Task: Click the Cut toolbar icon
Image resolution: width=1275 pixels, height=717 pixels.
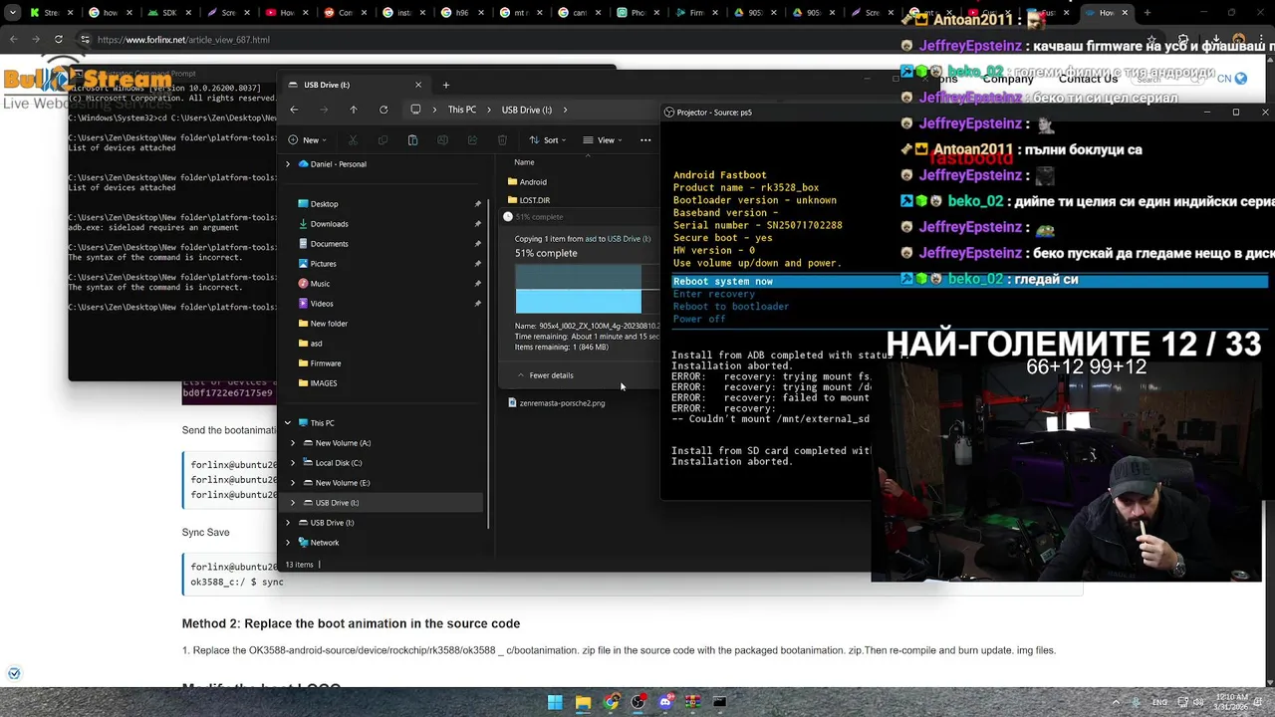Action: 353,140
